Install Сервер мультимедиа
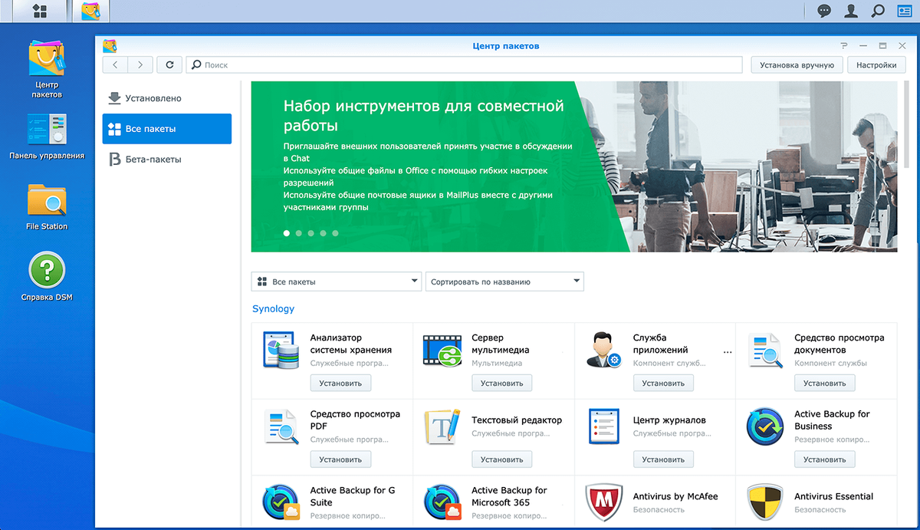The width and height of the screenshot is (920, 530). [502, 383]
